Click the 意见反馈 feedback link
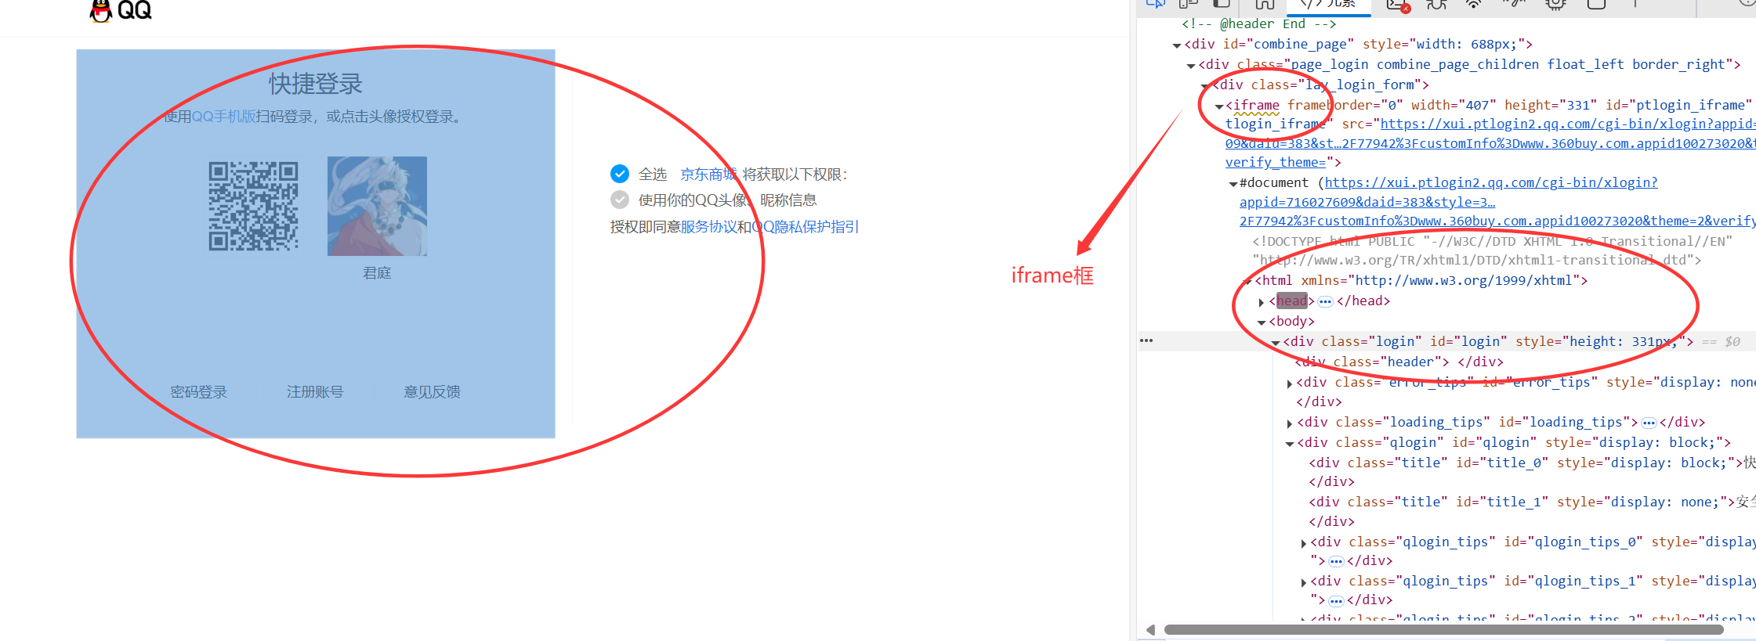The width and height of the screenshot is (1756, 641). [432, 392]
